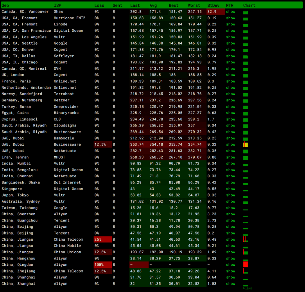Image resolution: width=305 pixels, height=292 pixels.
Task: Click Geo cell Germany, Nuremberg
Action: click(22, 100)
